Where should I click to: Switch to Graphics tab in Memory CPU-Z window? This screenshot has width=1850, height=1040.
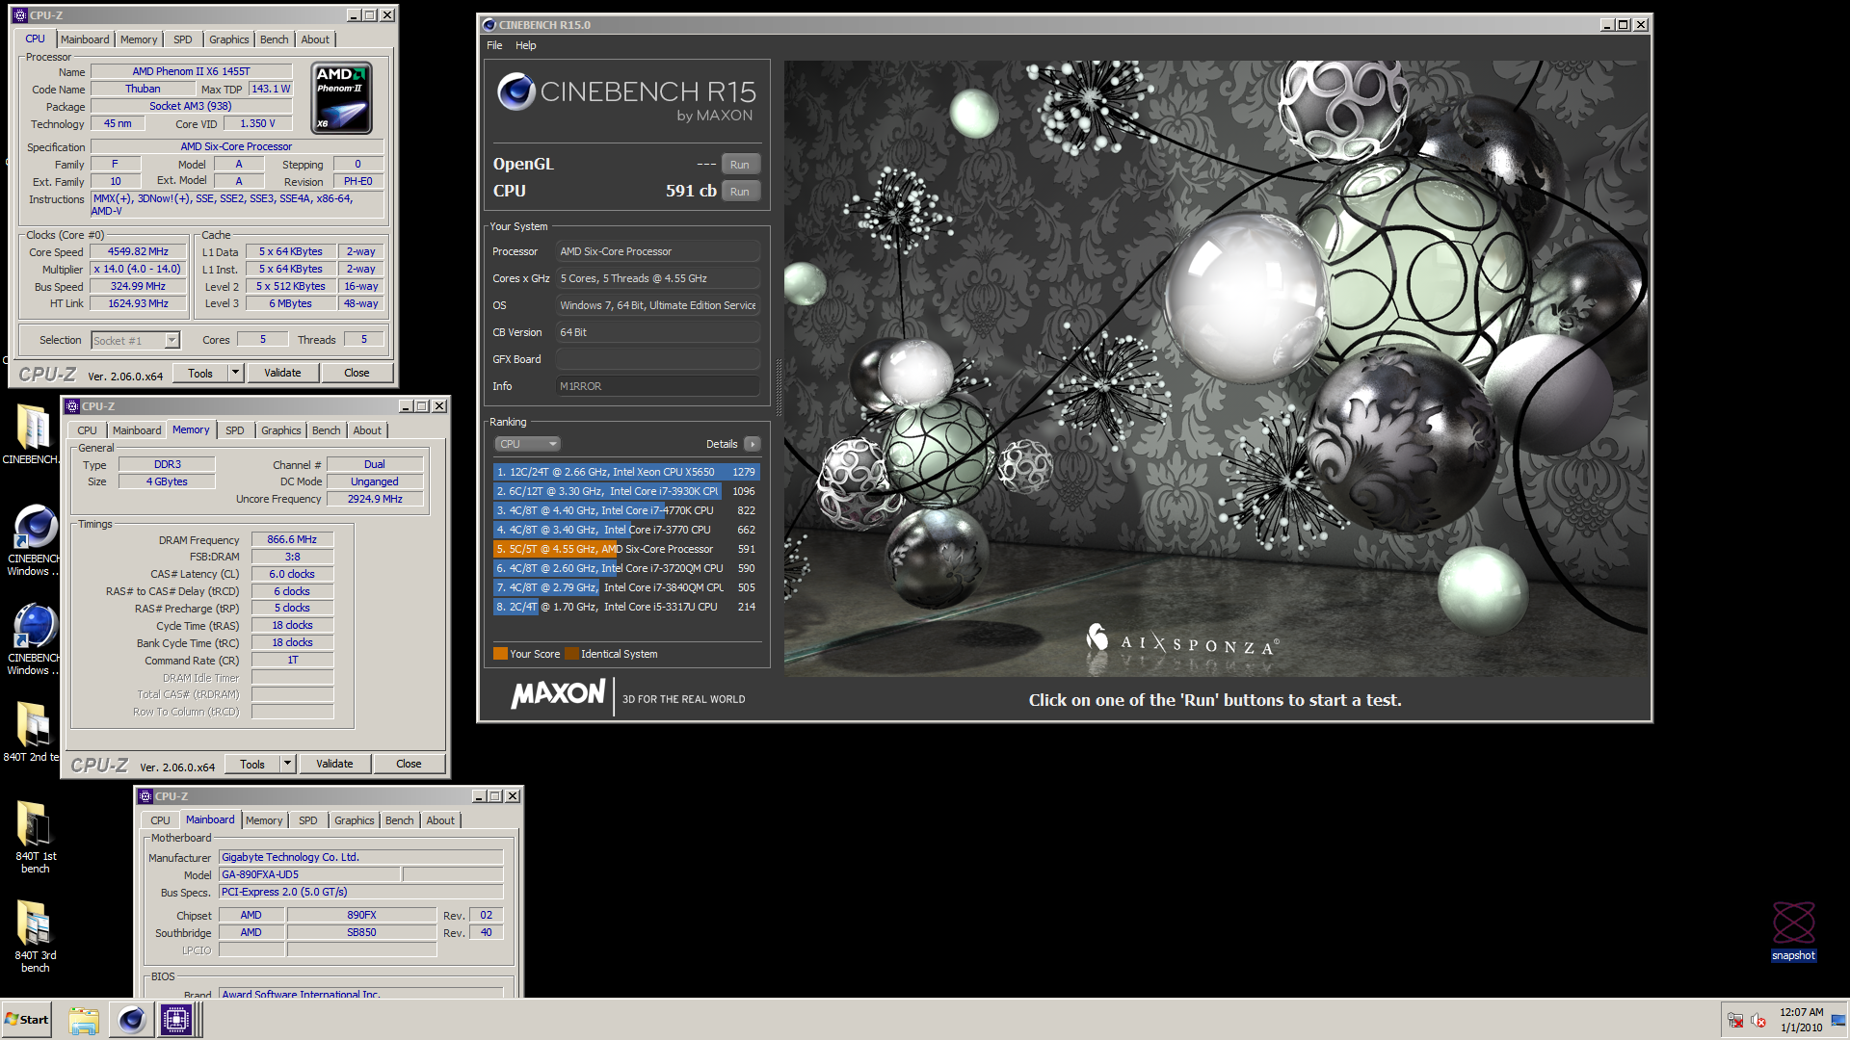[281, 430]
